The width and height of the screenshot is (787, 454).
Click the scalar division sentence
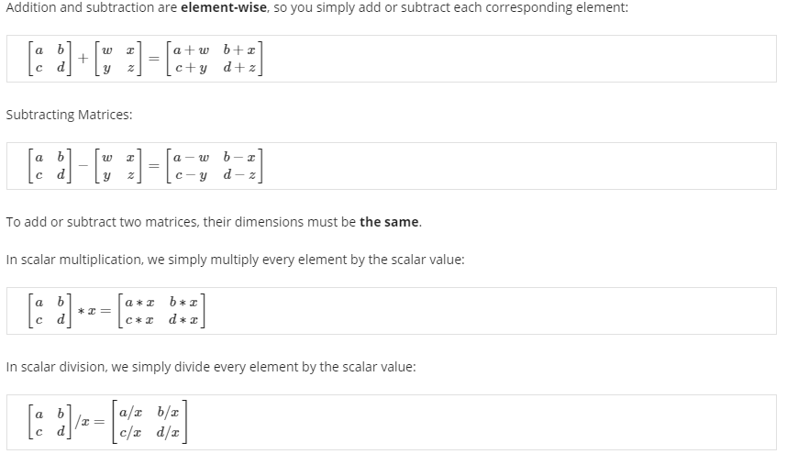[210, 367]
